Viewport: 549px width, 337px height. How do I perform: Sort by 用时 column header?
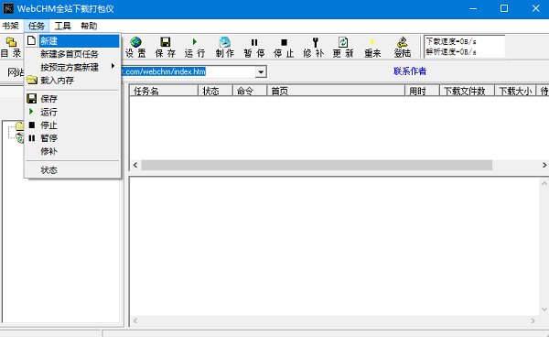coord(422,91)
